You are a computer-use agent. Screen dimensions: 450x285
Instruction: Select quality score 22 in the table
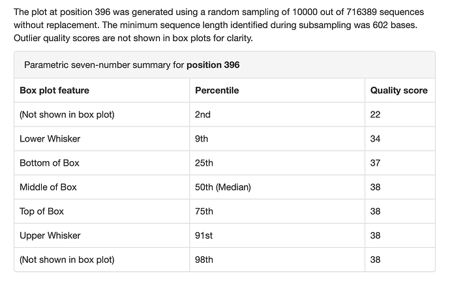(x=375, y=115)
